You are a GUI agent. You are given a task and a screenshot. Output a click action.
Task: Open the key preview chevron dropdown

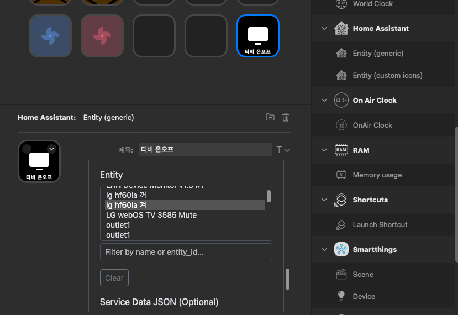pyautogui.click(x=51, y=149)
